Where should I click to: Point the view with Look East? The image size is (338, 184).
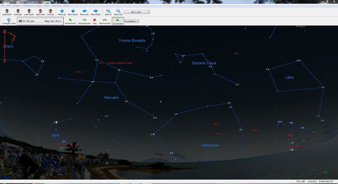pyautogui.click(x=18, y=12)
